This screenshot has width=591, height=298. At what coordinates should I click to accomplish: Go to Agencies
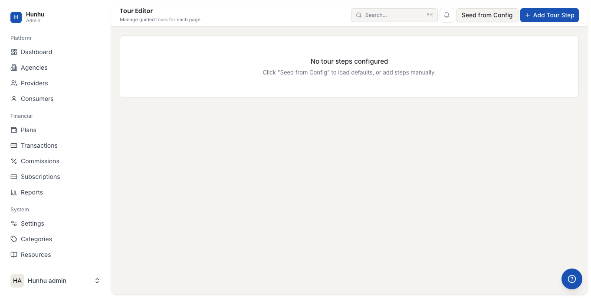pyautogui.click(x=55, y=68)
